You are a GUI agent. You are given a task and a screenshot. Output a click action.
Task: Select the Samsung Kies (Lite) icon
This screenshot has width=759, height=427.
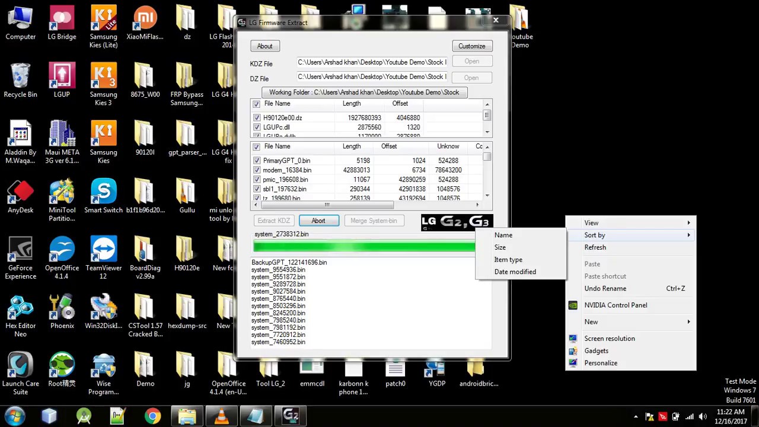click(x=103, y=27)
